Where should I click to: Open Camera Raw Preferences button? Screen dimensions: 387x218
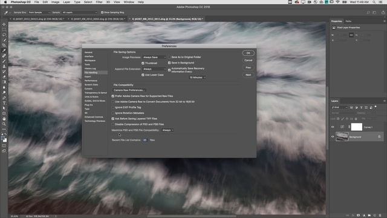coord(129,90)
